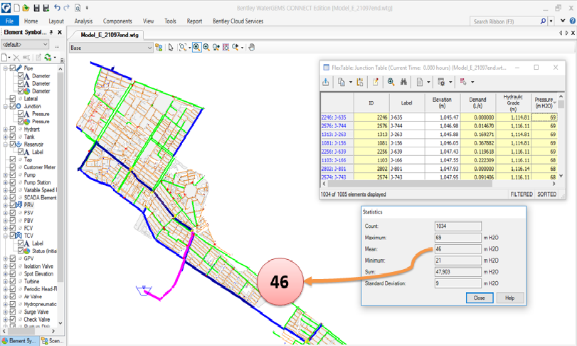The height and width of the screenshot is (346, 577).
Task: Open the 1081: J-156 row link
Action: (x=334, y=143)
